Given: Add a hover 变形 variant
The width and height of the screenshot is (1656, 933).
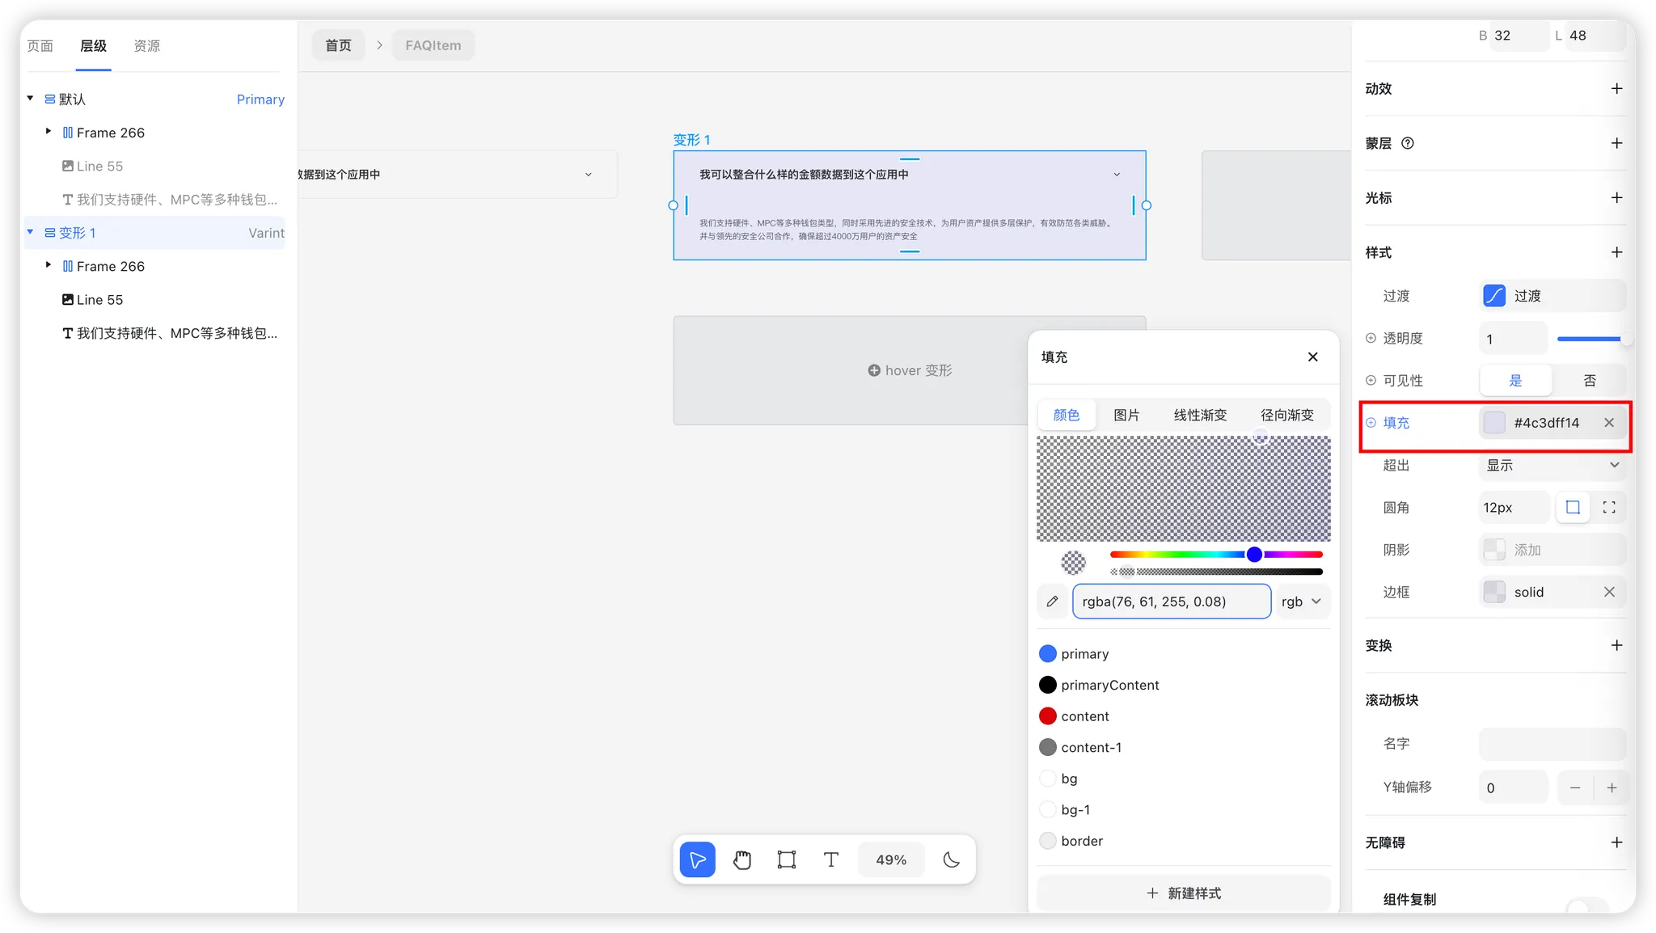Looking at the screenshot, I should click(910, 370).
